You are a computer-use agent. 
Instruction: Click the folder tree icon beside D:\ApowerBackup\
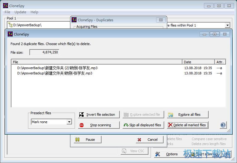pos(10,25)
